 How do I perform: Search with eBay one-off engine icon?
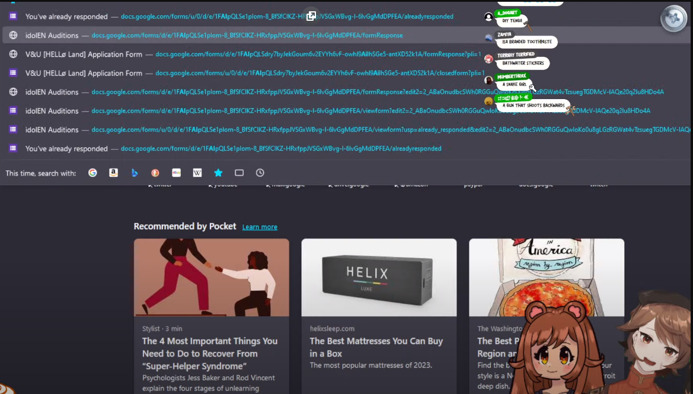(176, 173)
